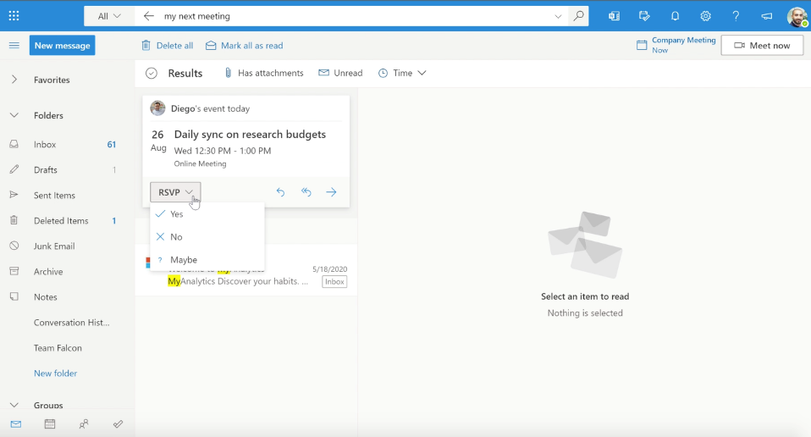Toggle the hamburger navigation pane icon
This screenshot has height=437, width=811.
tap(14, 46)
